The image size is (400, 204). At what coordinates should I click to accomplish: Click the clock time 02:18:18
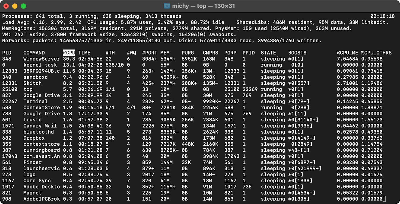pos(383,16)
